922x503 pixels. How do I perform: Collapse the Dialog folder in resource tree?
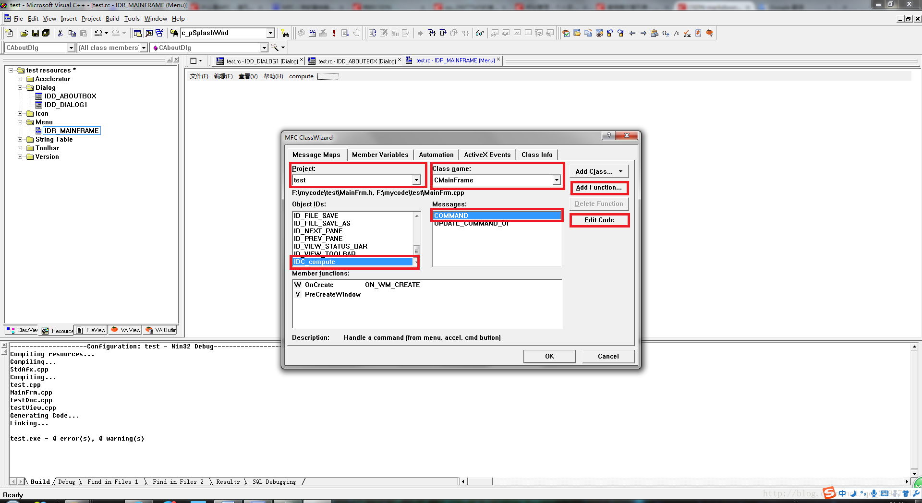tap(20, 87)
